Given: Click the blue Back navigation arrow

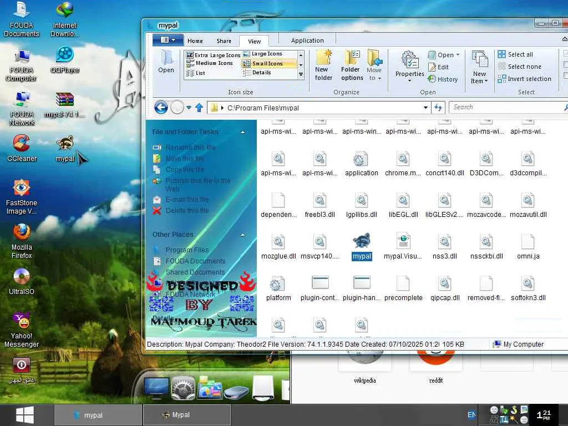Looking at the screenshot, I should pos(161,108).
